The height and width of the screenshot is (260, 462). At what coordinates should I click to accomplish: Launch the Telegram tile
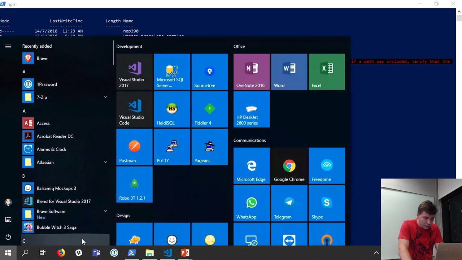coord(289,203)
